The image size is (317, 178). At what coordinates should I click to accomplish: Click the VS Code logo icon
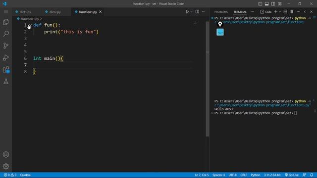coord(4,3)
